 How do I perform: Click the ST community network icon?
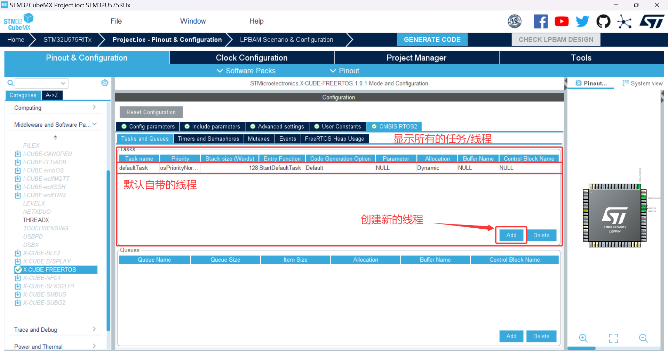[625, 22]
